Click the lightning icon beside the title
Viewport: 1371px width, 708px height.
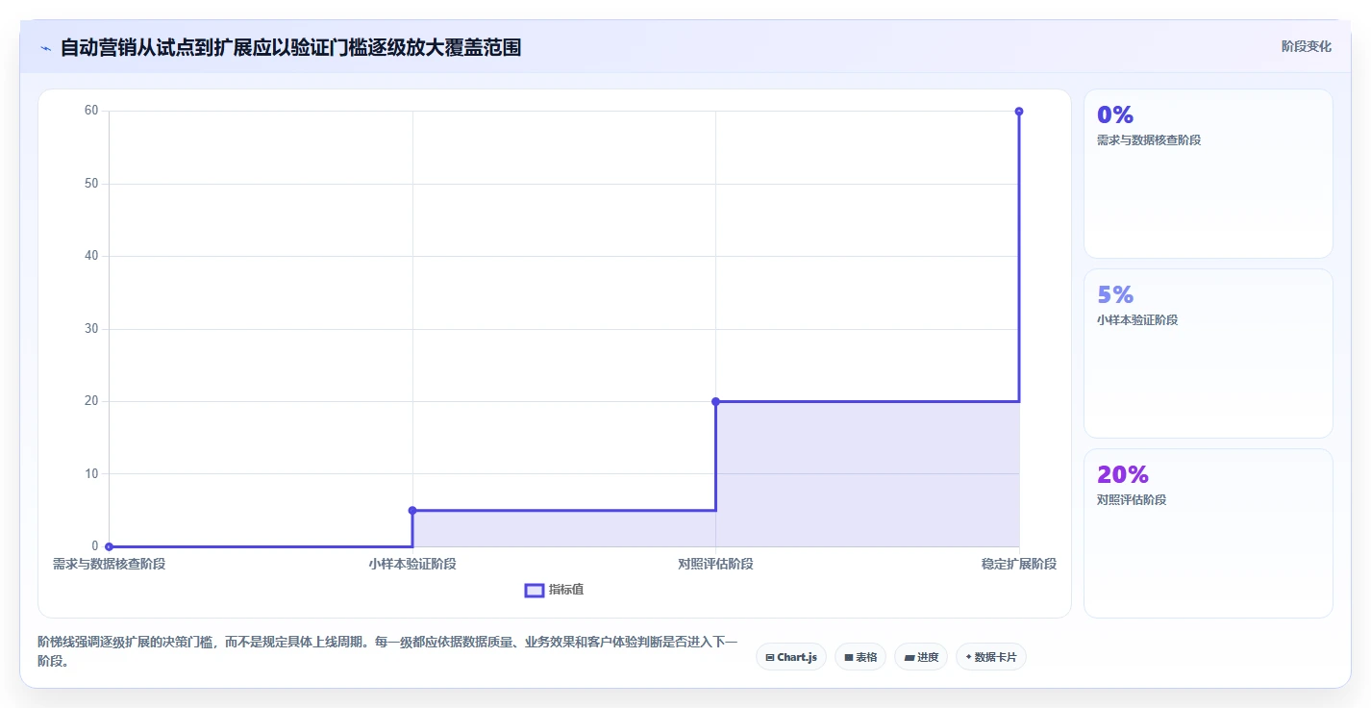45,48
